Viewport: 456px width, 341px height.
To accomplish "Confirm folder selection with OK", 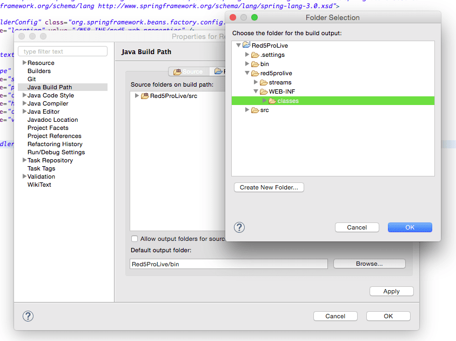I will [x=410, y=227].
